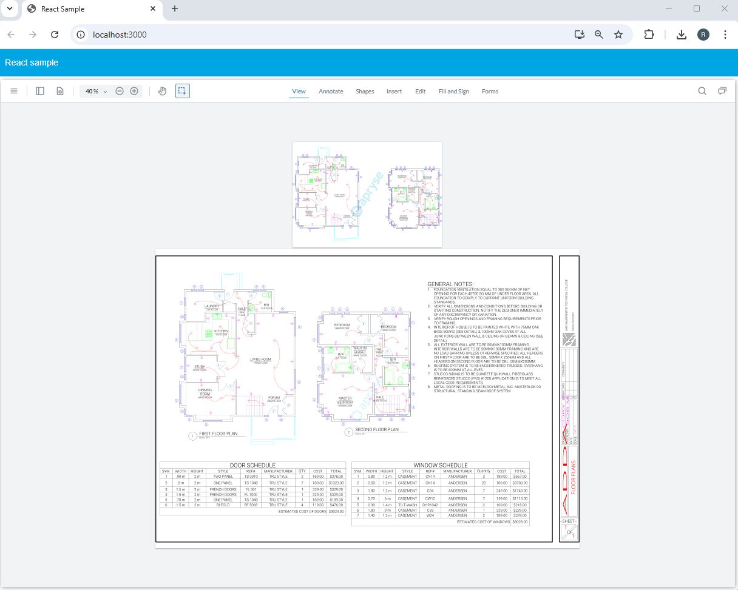The width and height of the screenshot is (738, 590).
Task: Open the Chrome profile avatar R
Action: (x=703, y=35)
